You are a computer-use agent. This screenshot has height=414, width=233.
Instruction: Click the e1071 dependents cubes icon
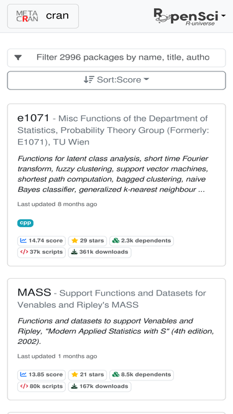116,241
